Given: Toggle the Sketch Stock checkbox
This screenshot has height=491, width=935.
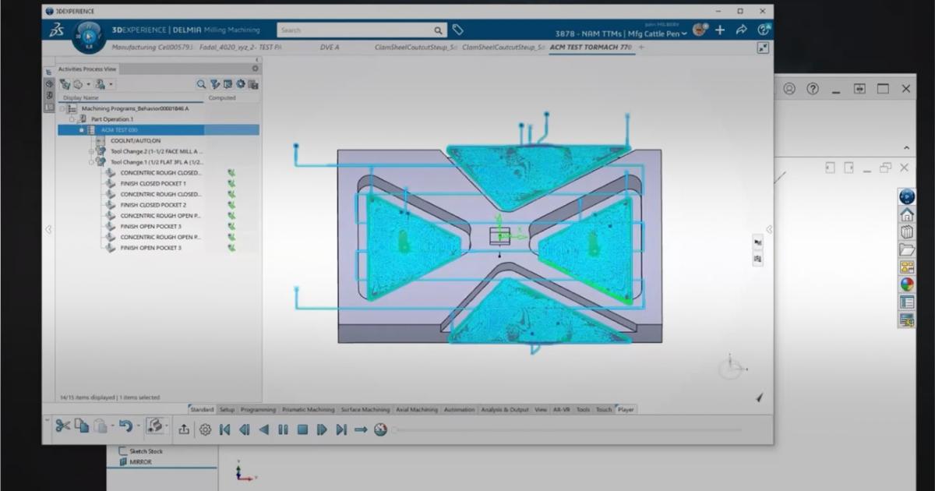Looking at the screenshot, I should tap(122, 450).
